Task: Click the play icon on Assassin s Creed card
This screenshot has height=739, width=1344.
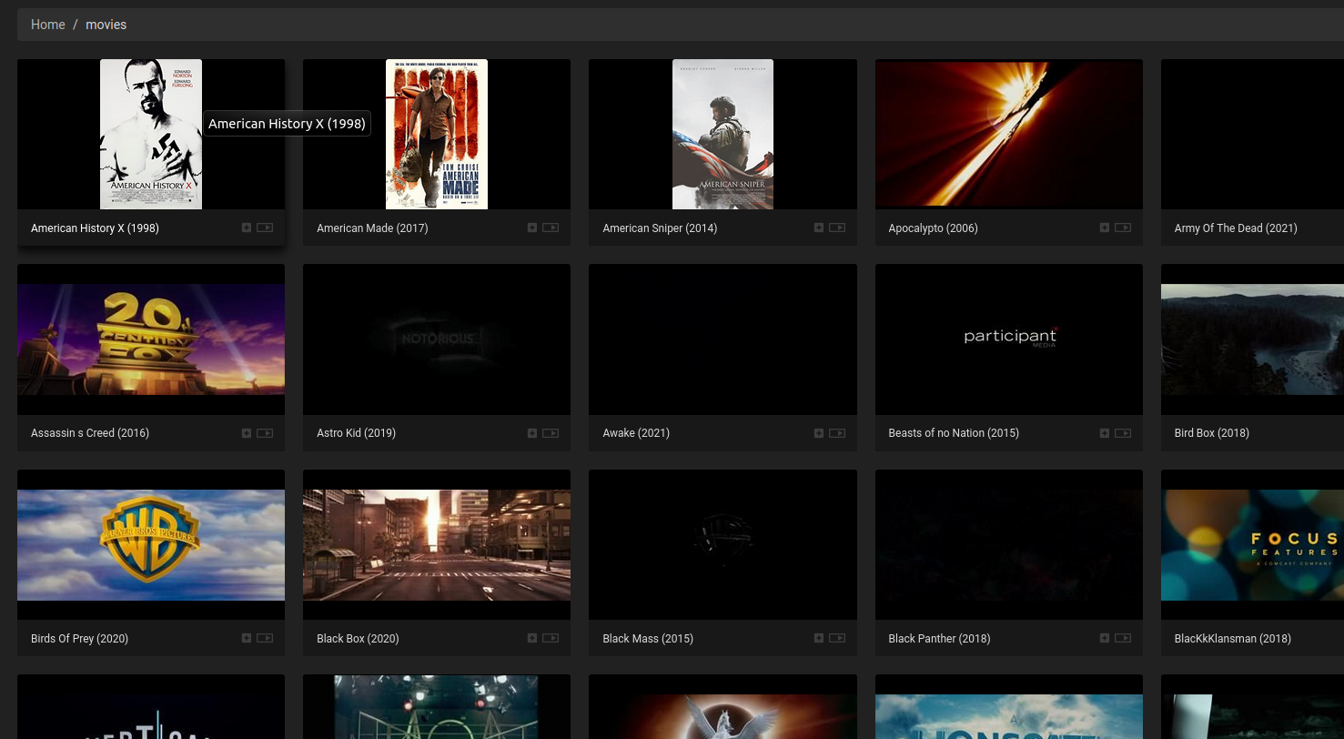Action: coord(265,433)
